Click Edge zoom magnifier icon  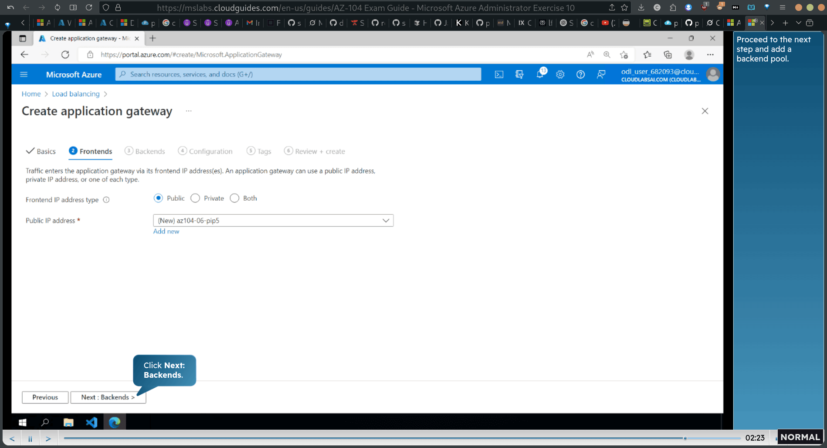point(607,55)
